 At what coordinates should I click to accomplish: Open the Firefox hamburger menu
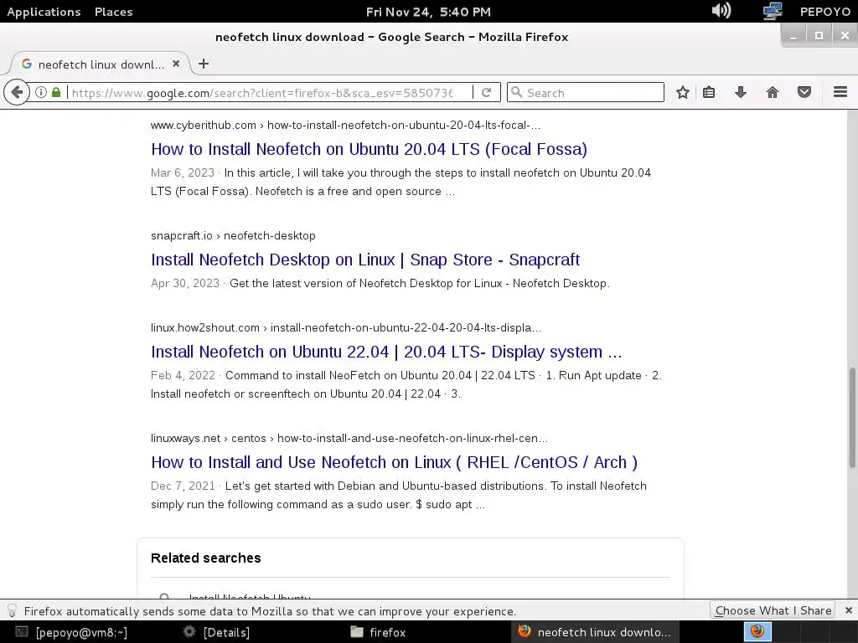840,92
